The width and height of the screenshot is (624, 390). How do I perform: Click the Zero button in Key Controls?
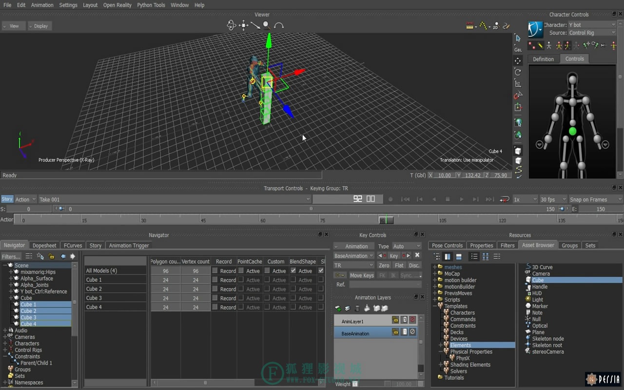click(x=384, y=265)
